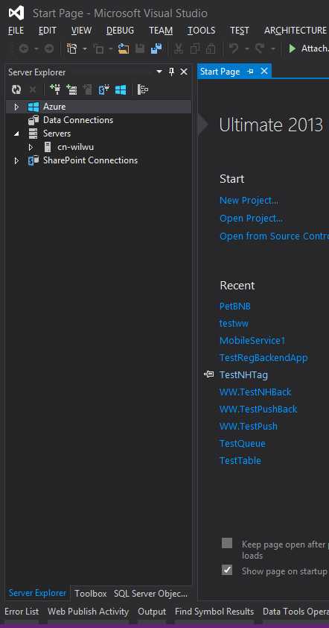Click Add SharePoint Connection icon
Image resolution: width=329 pixels, height=628 pixels.
(x=104, y=90)
